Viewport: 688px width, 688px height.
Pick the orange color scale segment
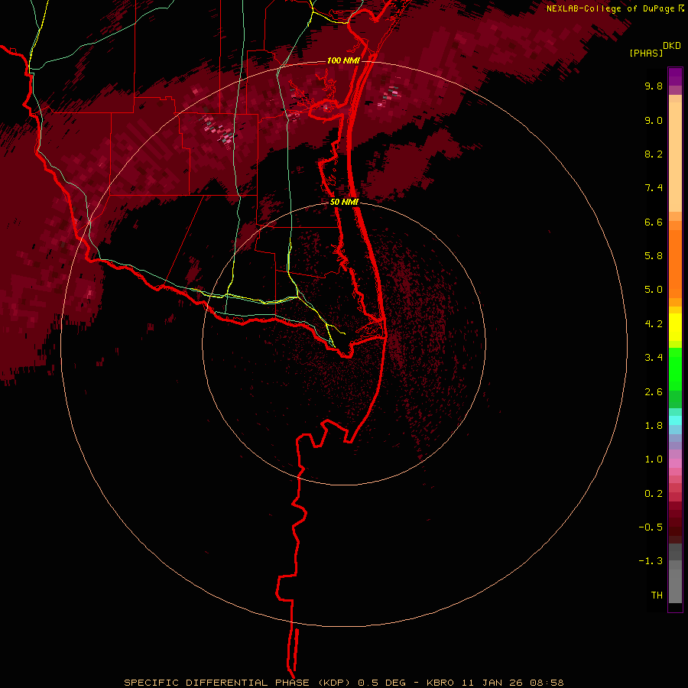click(x=675, y=264)
